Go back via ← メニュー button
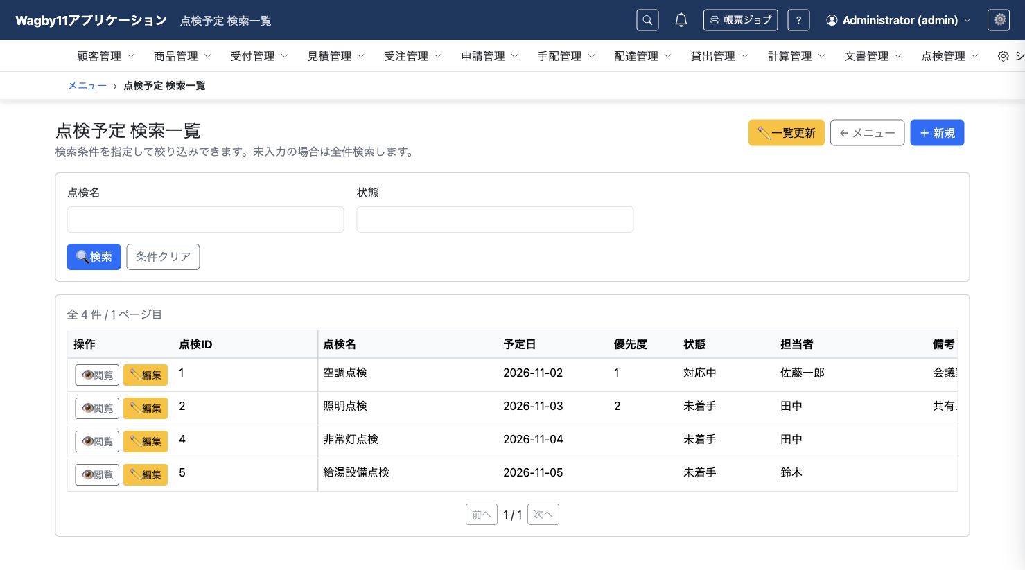Screen dimensions: 1025x570 click(867, 133)
